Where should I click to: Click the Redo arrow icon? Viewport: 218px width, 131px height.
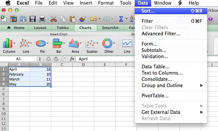point(106,19)
